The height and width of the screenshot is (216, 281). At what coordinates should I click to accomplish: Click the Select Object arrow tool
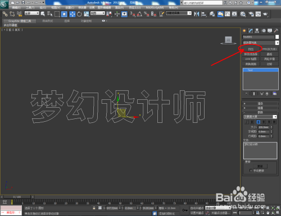(43, 14)
